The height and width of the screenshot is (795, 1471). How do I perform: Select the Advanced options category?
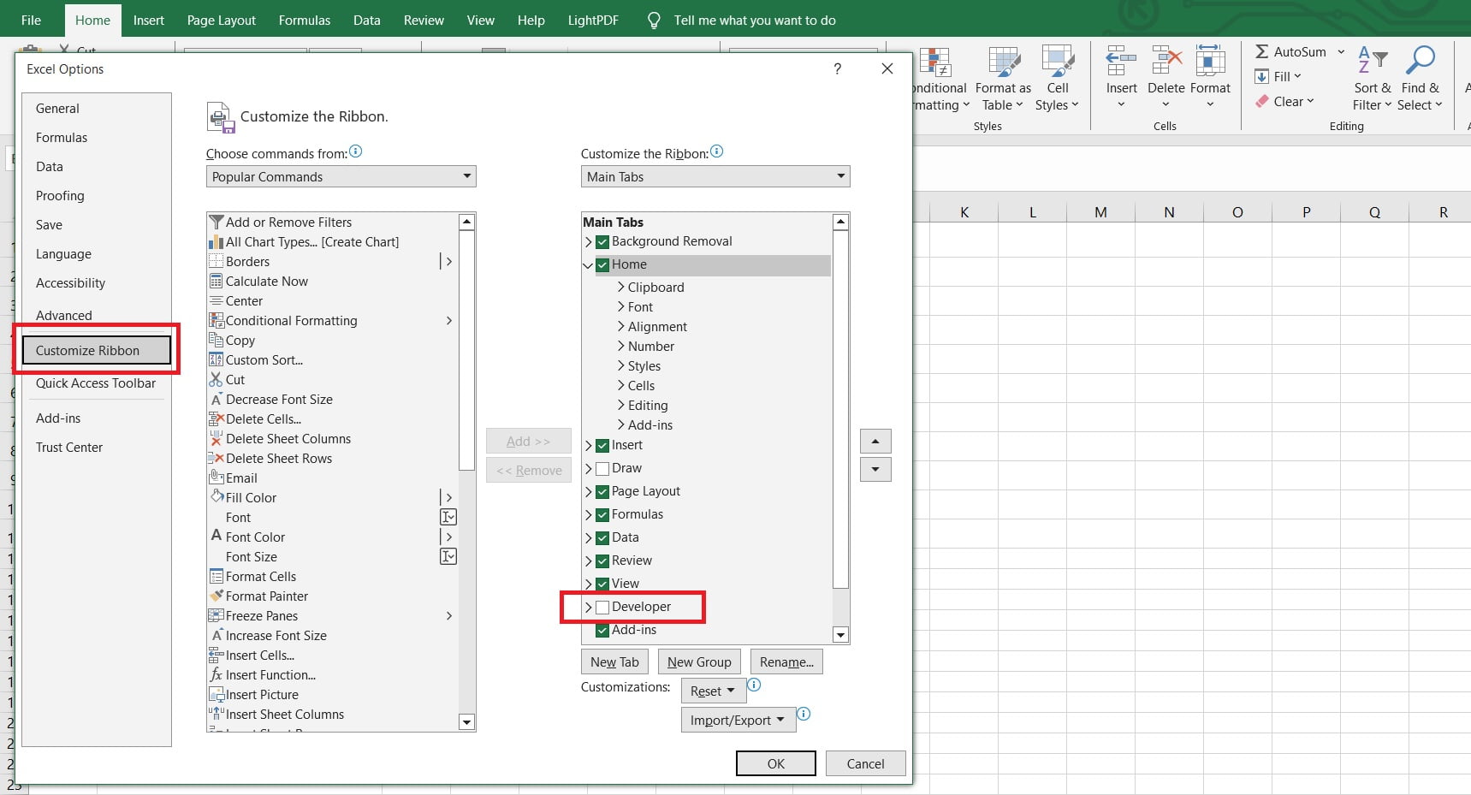coord(96,315)
